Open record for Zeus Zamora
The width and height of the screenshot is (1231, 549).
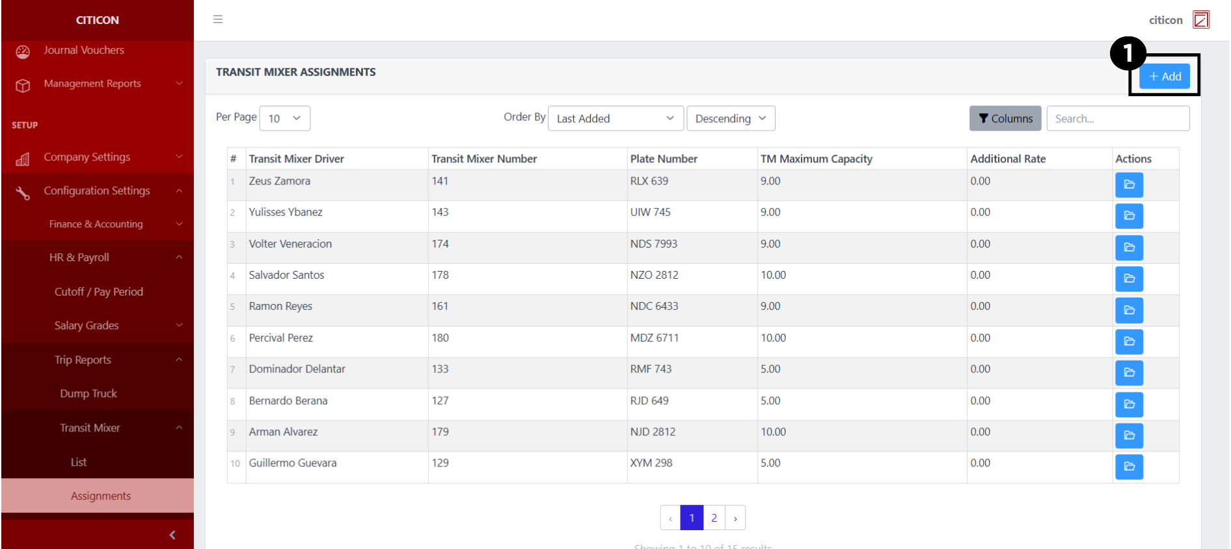click(x=1129, y=185)
